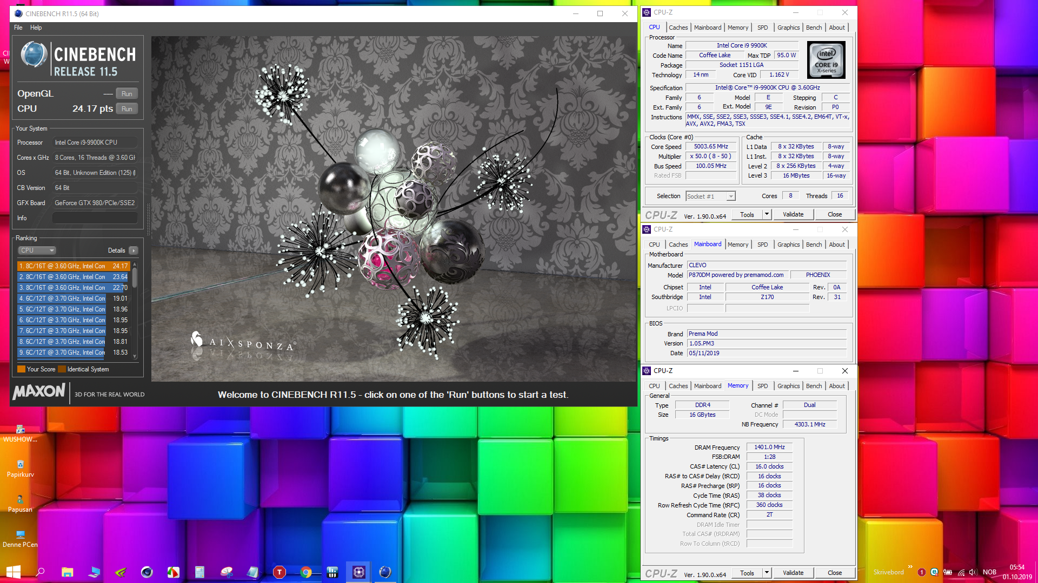Open battery status tray icon
Image resolution: width=1038 pixels, height=583 pixels.
[x=948, y=572]
